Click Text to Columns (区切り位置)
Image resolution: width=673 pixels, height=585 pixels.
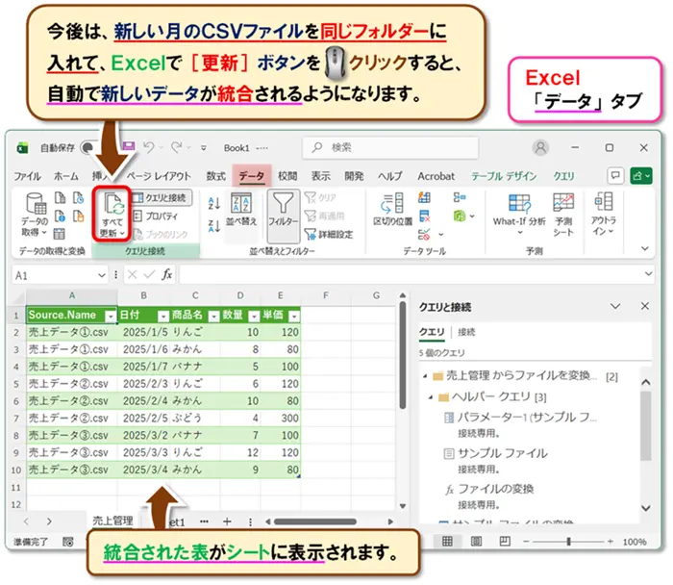[x=392, y=209]
